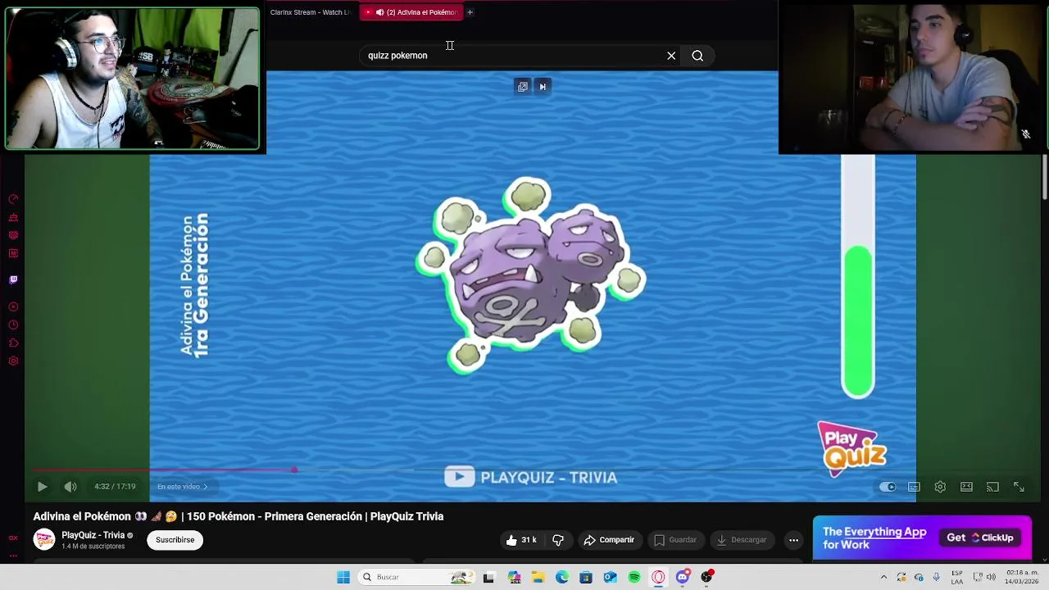
Task: Run search with the magnifier button
Action: click(x=697, y=56)
